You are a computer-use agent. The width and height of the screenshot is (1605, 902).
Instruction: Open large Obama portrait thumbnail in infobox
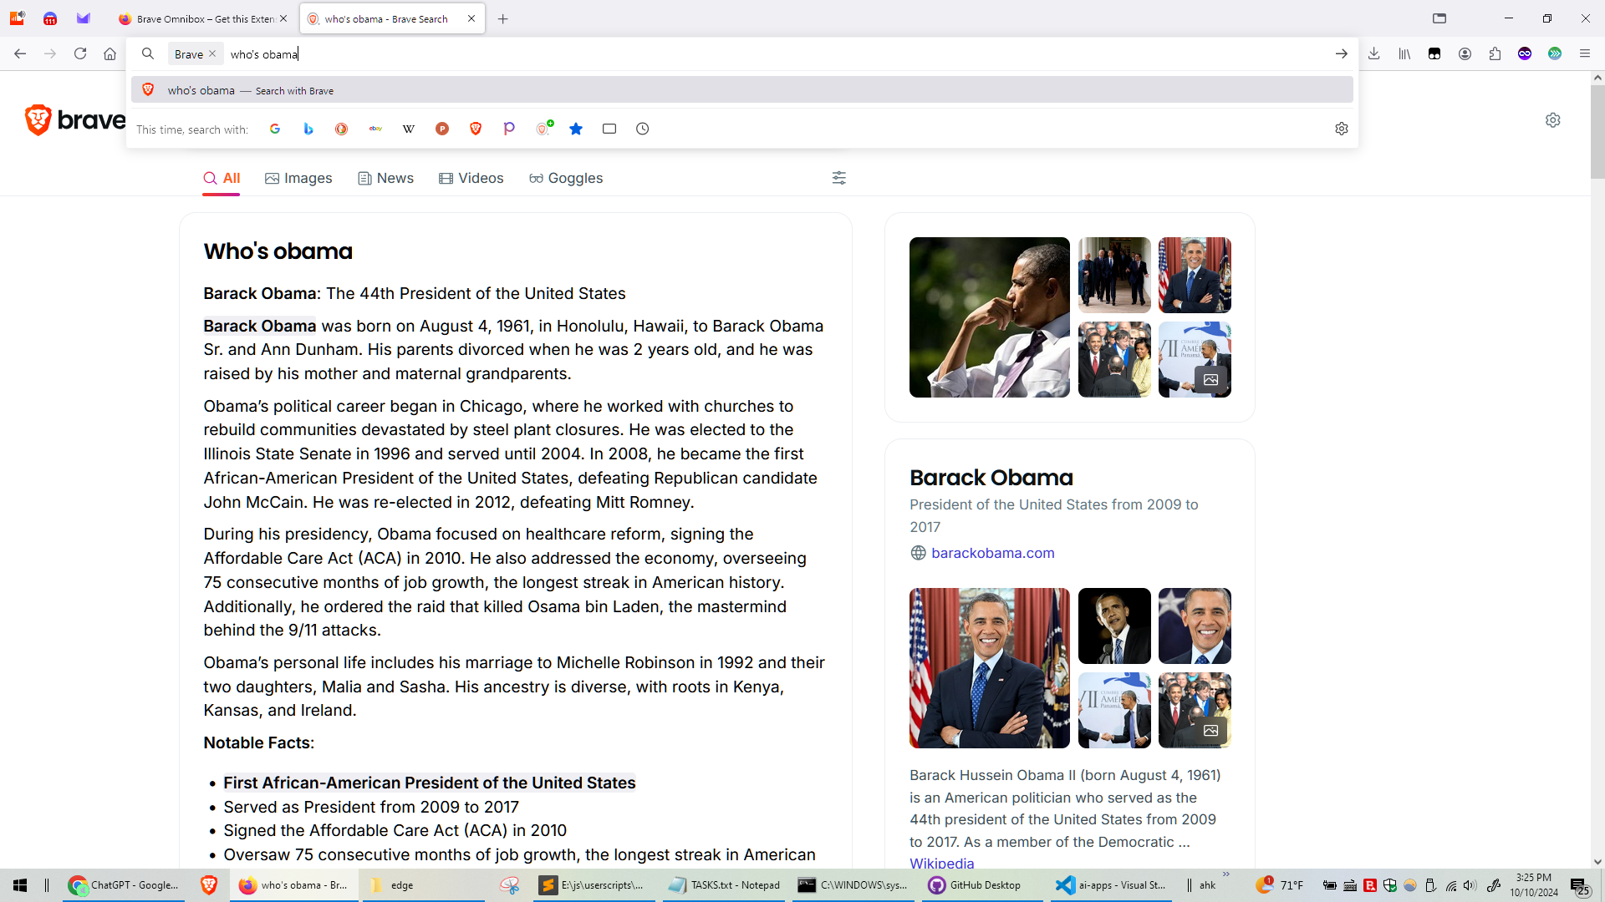[989, 667]
